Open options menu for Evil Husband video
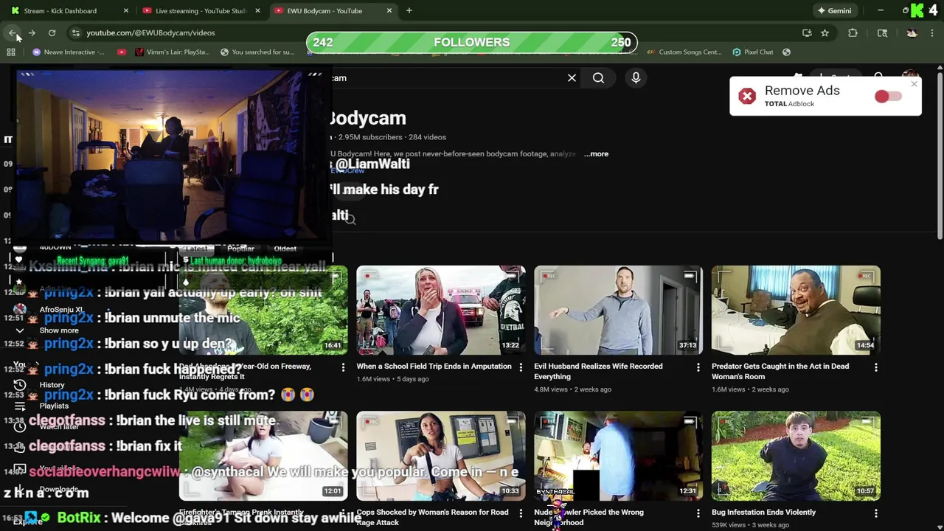Screen dimensions: 944x531 698,367
